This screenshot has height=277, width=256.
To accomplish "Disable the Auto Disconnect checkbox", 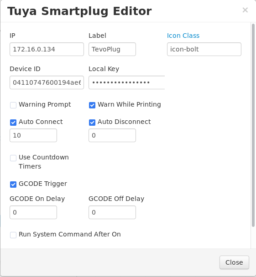I will coord(92,123).
